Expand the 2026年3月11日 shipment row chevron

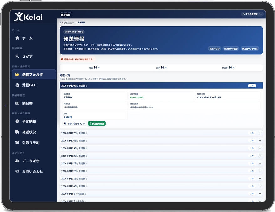pos(260,178)
